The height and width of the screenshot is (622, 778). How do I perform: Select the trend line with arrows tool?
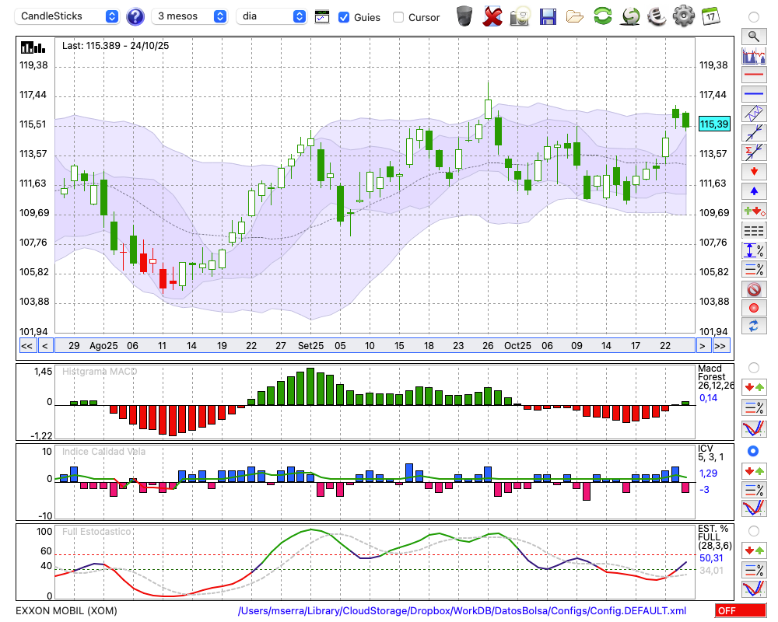pos(754,133)
